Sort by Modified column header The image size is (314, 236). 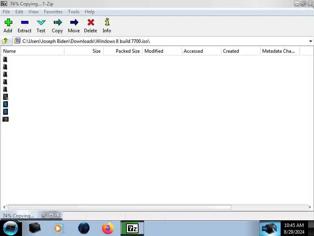(162, 51)
